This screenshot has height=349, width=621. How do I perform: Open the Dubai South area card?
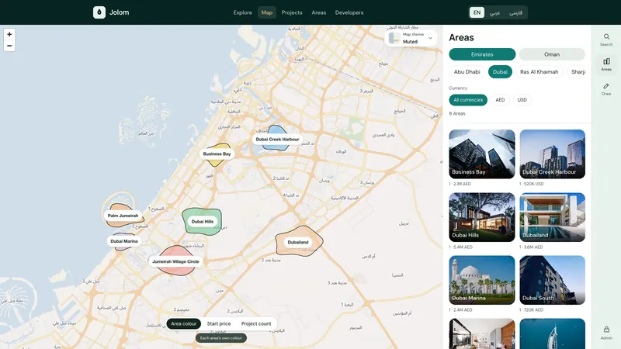pyautogui.click(x=553, y=280)
